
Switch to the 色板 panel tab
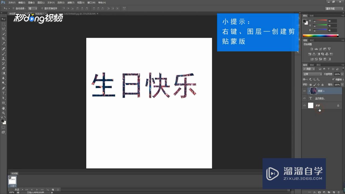312,16
